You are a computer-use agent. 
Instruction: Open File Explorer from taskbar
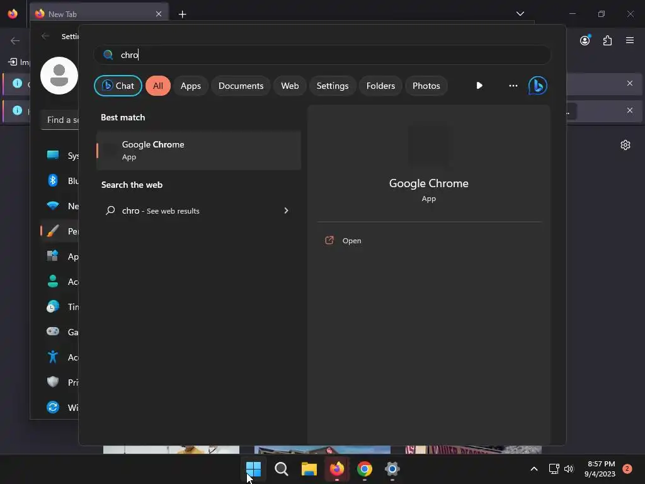click(x=309, y=469)
